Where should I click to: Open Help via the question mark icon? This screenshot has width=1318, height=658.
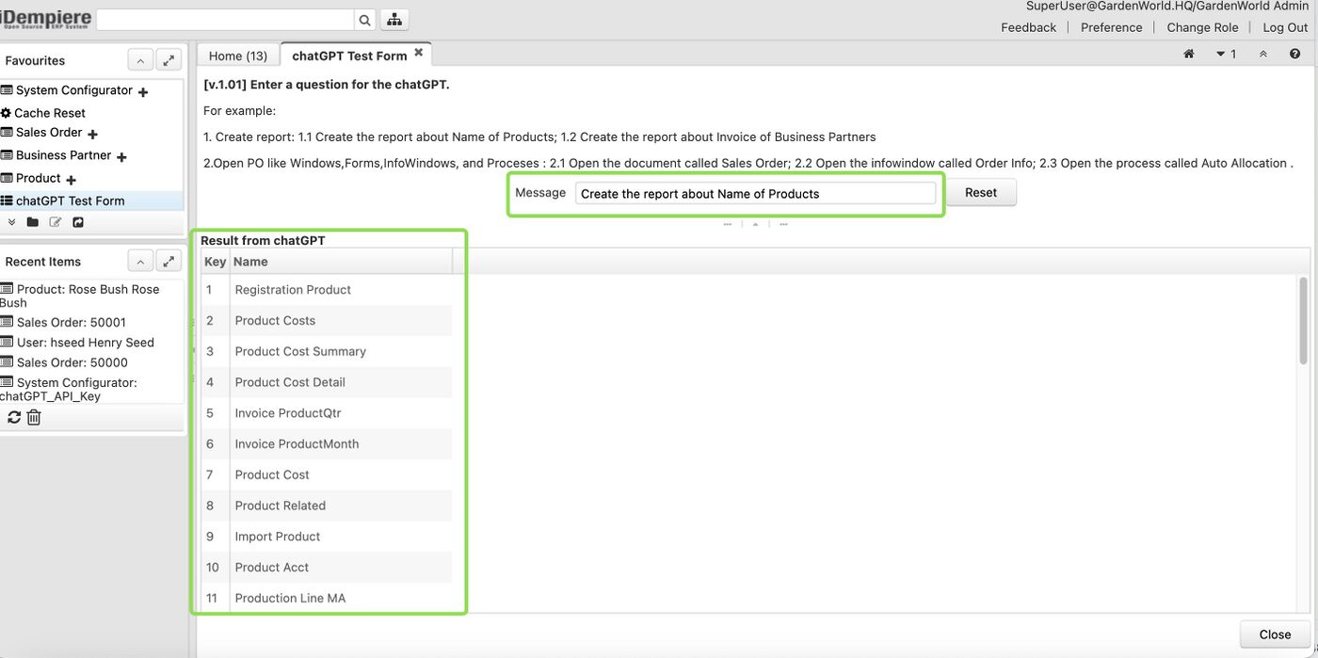(1294, 54)
